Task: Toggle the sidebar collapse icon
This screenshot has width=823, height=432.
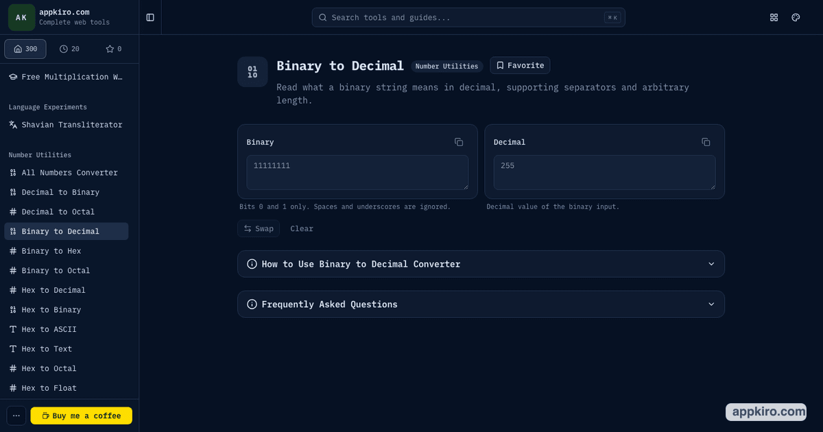Action: pyautogui.click(x=150, y=17)
